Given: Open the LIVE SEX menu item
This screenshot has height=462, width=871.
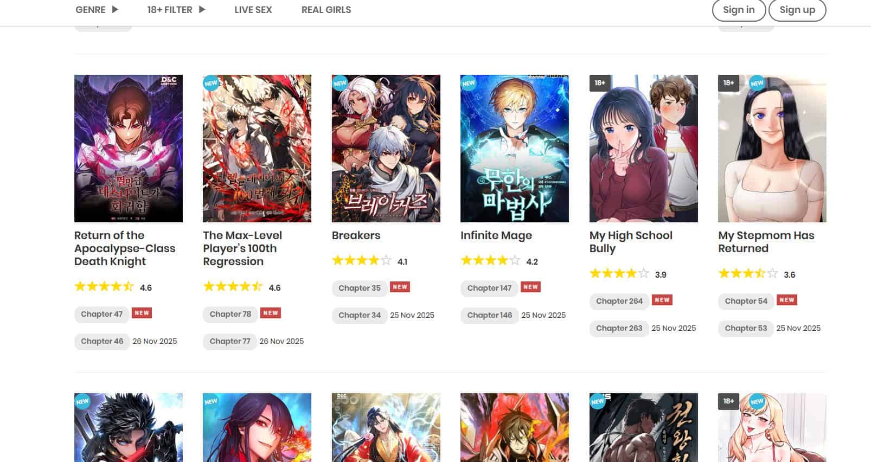Looking at the screenshot, I should click(253, 10).
